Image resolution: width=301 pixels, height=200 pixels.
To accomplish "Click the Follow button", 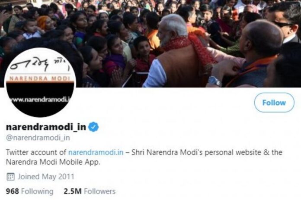I will tap(274, 103).
